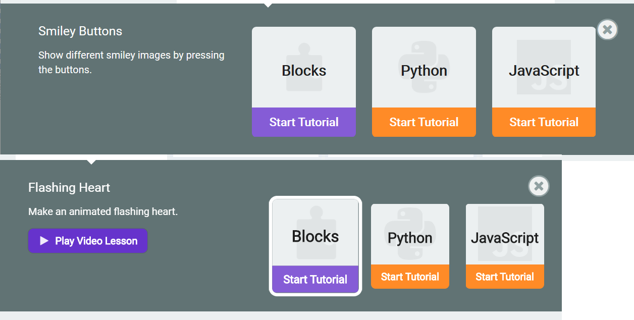The height and width of the screenshot is (320, 634).
Task: Close the Flashing Heart panel
Action: tap(539, 186)
